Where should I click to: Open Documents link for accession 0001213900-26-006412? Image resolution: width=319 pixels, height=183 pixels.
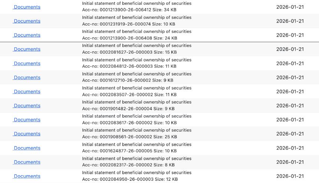(x=27, y=7)
